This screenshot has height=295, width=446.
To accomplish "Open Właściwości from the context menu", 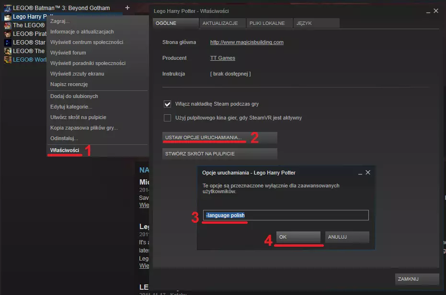I will point(98,150).
